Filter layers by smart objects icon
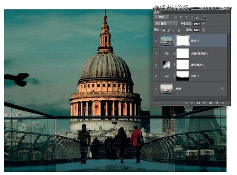Image resolution: width=237 pixels, height=175 pixels. click(197, 17)
